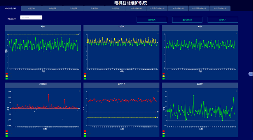
Task: Toggle the red legend series in 峭度 chart
Action: click(7, 74)
